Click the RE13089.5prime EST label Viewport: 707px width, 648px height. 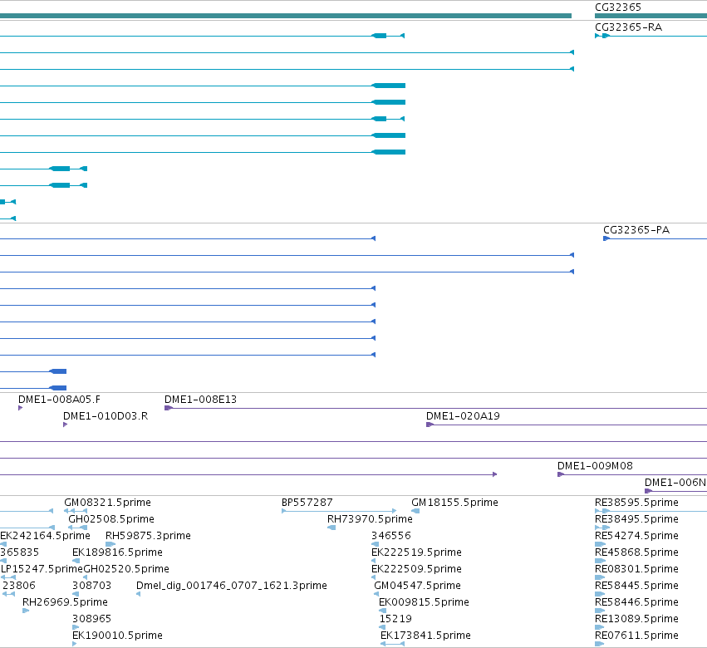636,619
